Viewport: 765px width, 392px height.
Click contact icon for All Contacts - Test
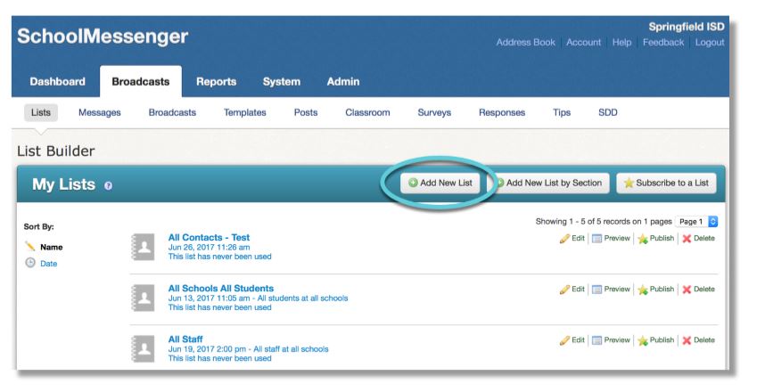(x=144, y=247)
